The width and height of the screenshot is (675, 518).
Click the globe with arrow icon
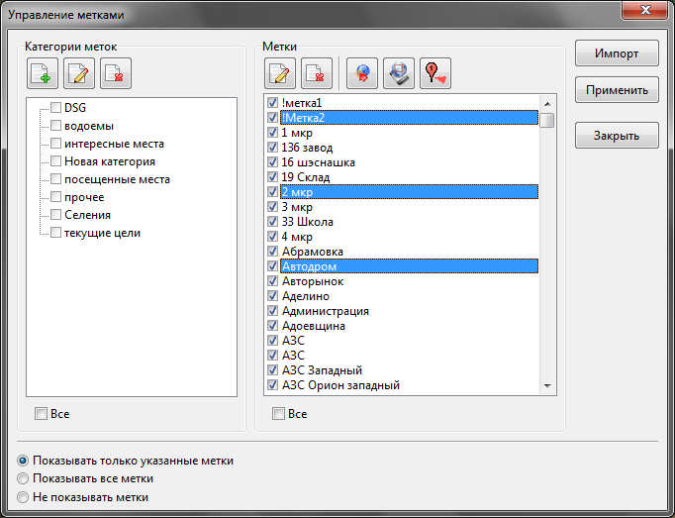[362, 72]
